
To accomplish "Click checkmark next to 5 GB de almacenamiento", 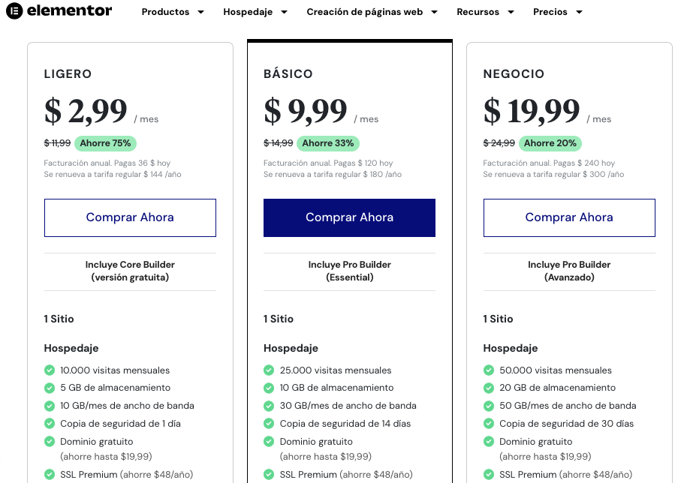I will coord(50,388).
